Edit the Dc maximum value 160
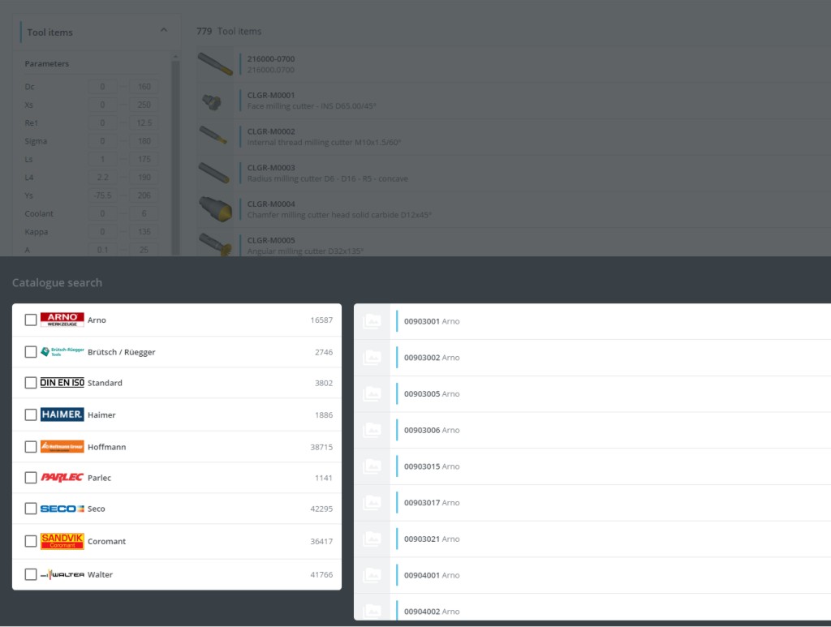 (x=144, y=86)
